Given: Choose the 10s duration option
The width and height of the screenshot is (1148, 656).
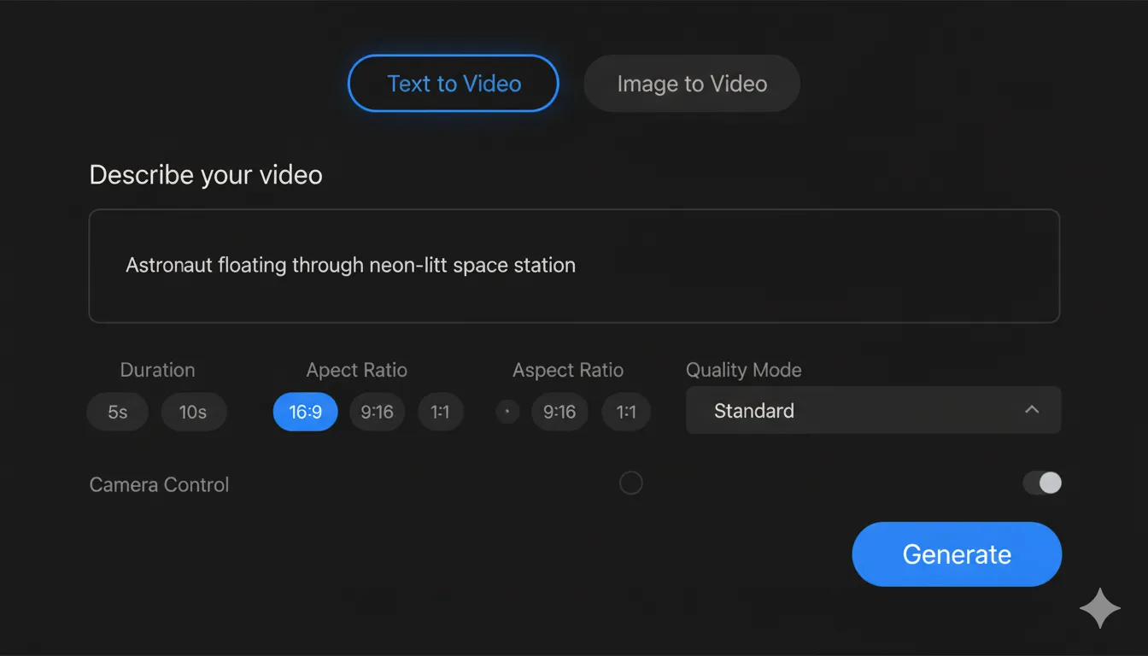Looking at the screenshot, I should pos(193,412).
